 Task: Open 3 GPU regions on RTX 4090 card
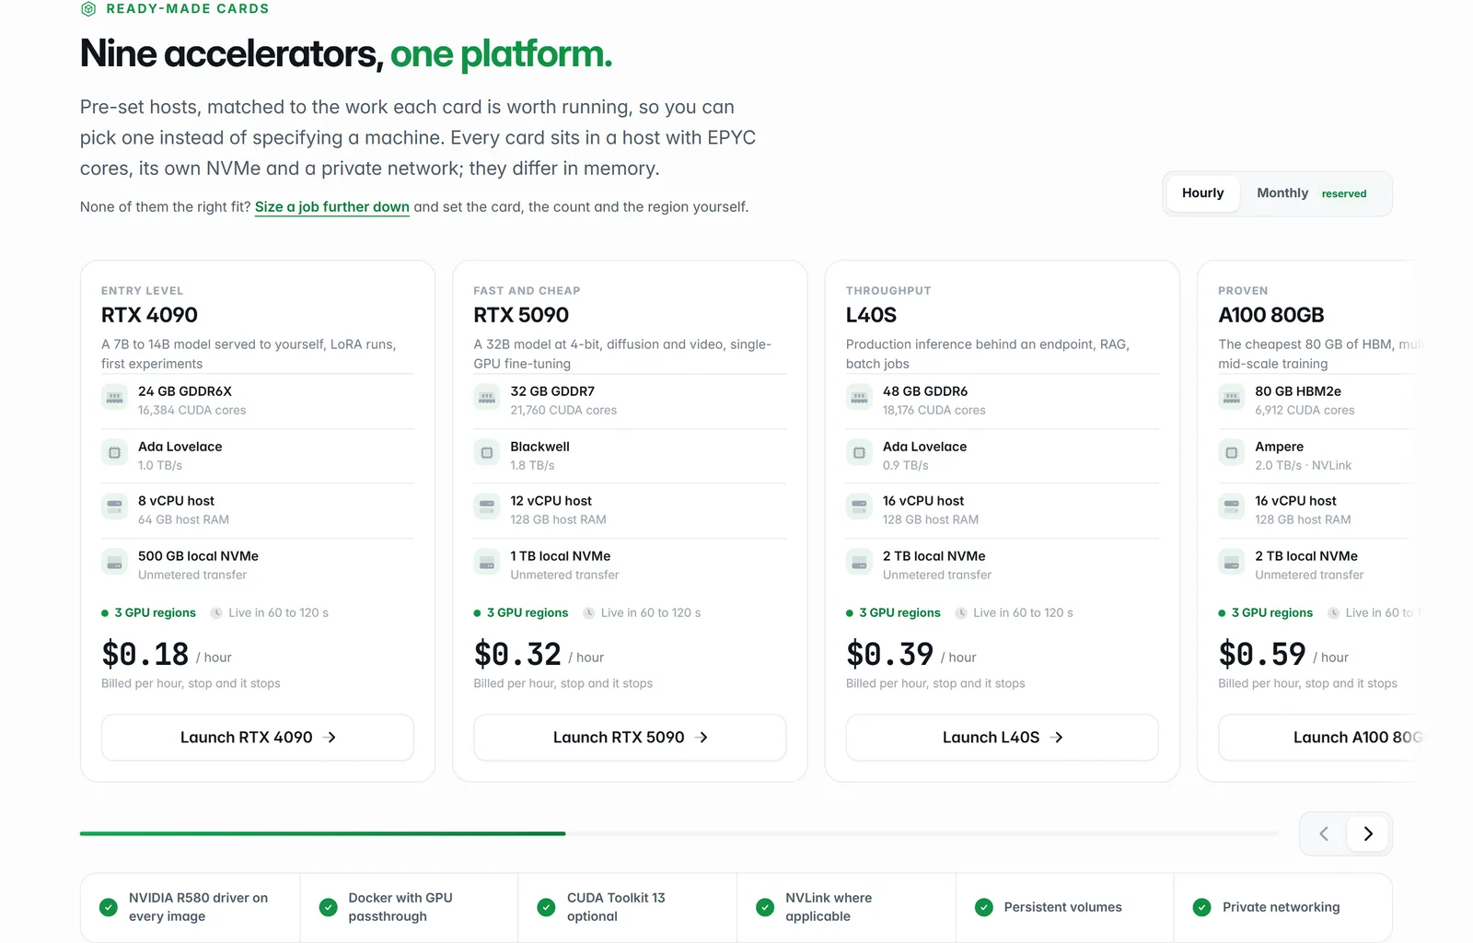point(155,613)
